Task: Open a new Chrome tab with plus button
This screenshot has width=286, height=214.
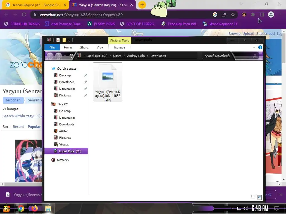Action: [142, 5]
